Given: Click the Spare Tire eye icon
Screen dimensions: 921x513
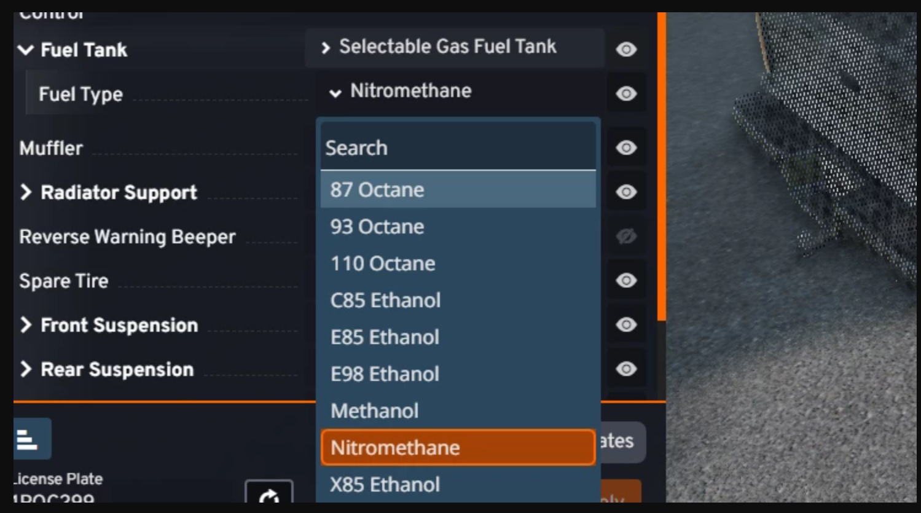Looking at the screenshot, I should tap(626, 280).
